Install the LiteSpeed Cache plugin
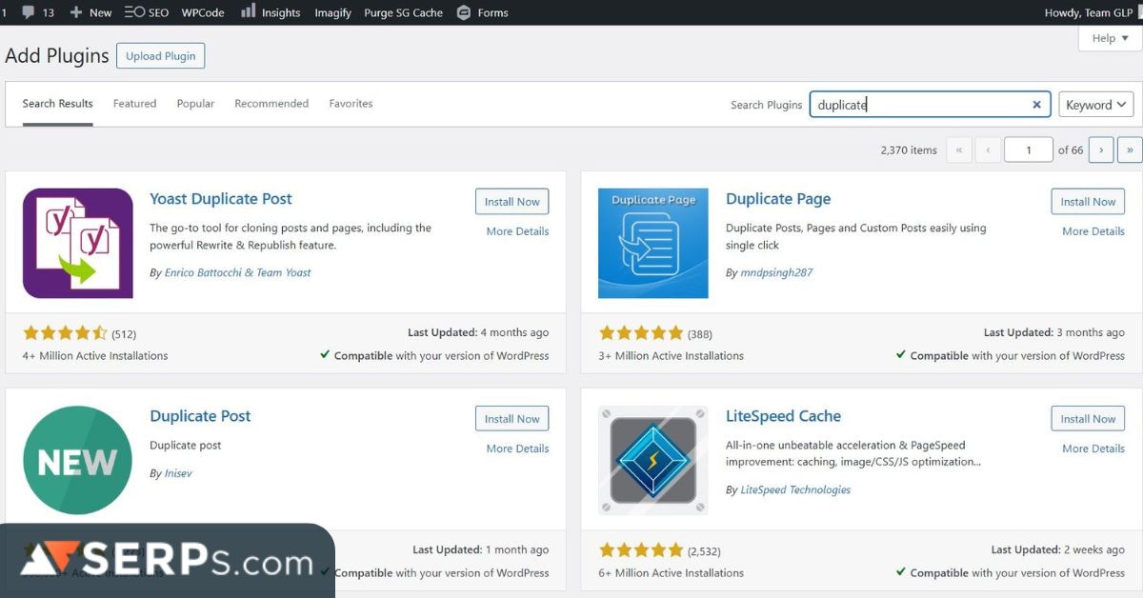The width and height of the screenshot is (1143, 598). tap(1088, 419)
